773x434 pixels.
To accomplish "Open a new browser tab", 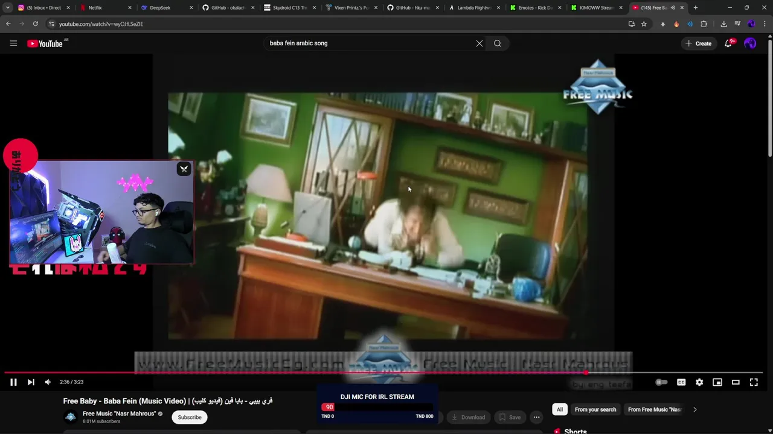I will [696, 8].
